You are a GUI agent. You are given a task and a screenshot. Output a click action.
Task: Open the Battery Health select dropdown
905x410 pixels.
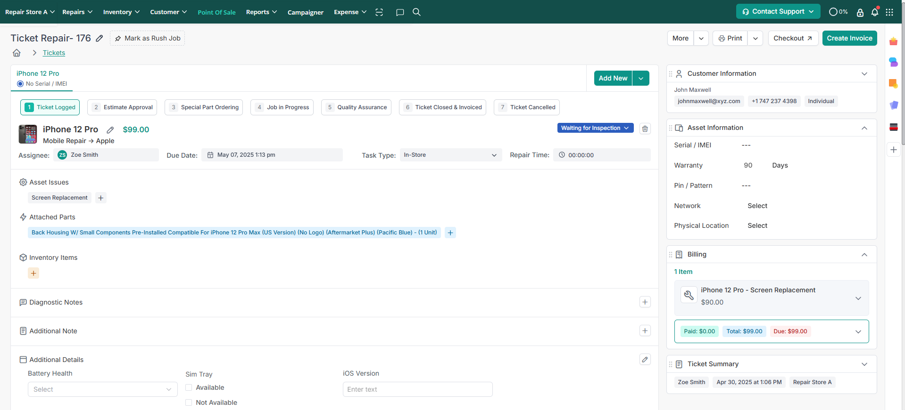point(103,389)
